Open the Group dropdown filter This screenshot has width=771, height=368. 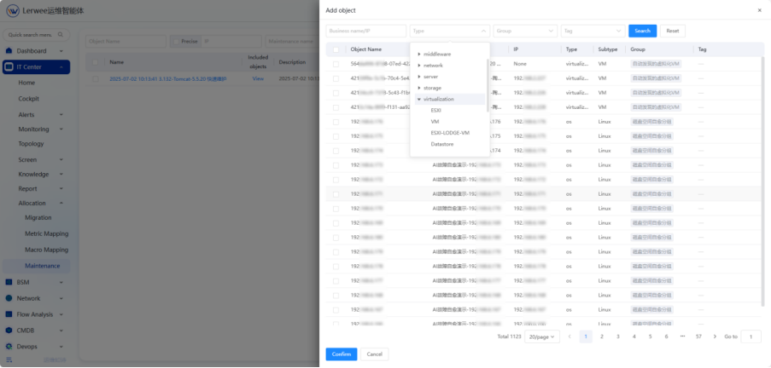[524, 31]
